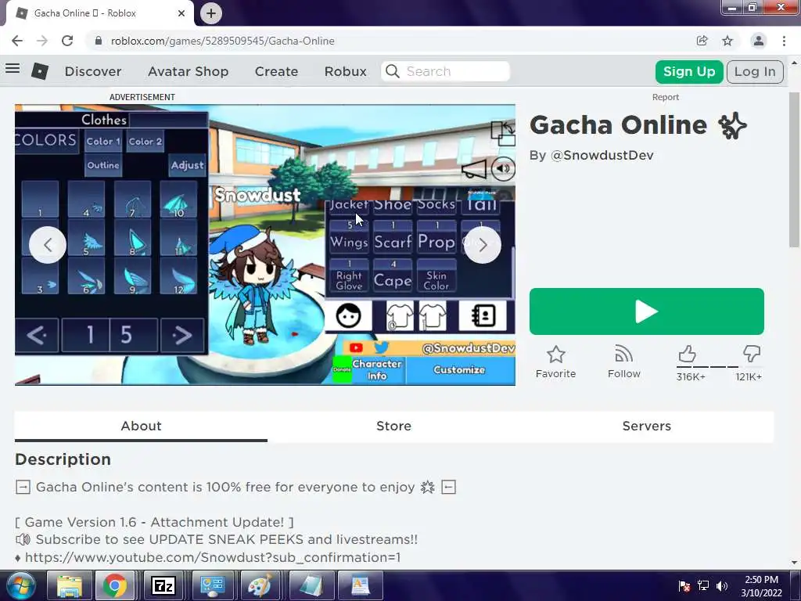Focus the Roblox search field
The height and width of the screenshot is (601, 801).
tap(445, 71)
